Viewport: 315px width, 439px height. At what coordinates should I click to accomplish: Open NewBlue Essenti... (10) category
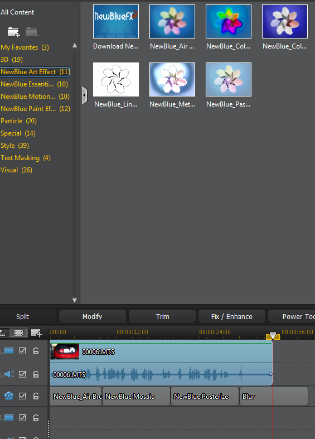pos(34,84)
